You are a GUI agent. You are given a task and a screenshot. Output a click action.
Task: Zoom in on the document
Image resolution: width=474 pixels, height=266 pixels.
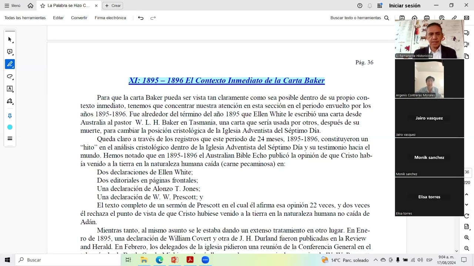(x=467, y=238)
